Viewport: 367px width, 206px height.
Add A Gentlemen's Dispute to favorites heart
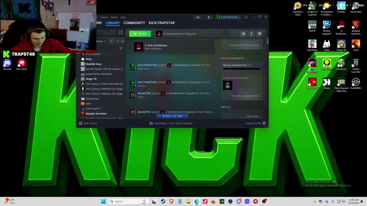259,34
